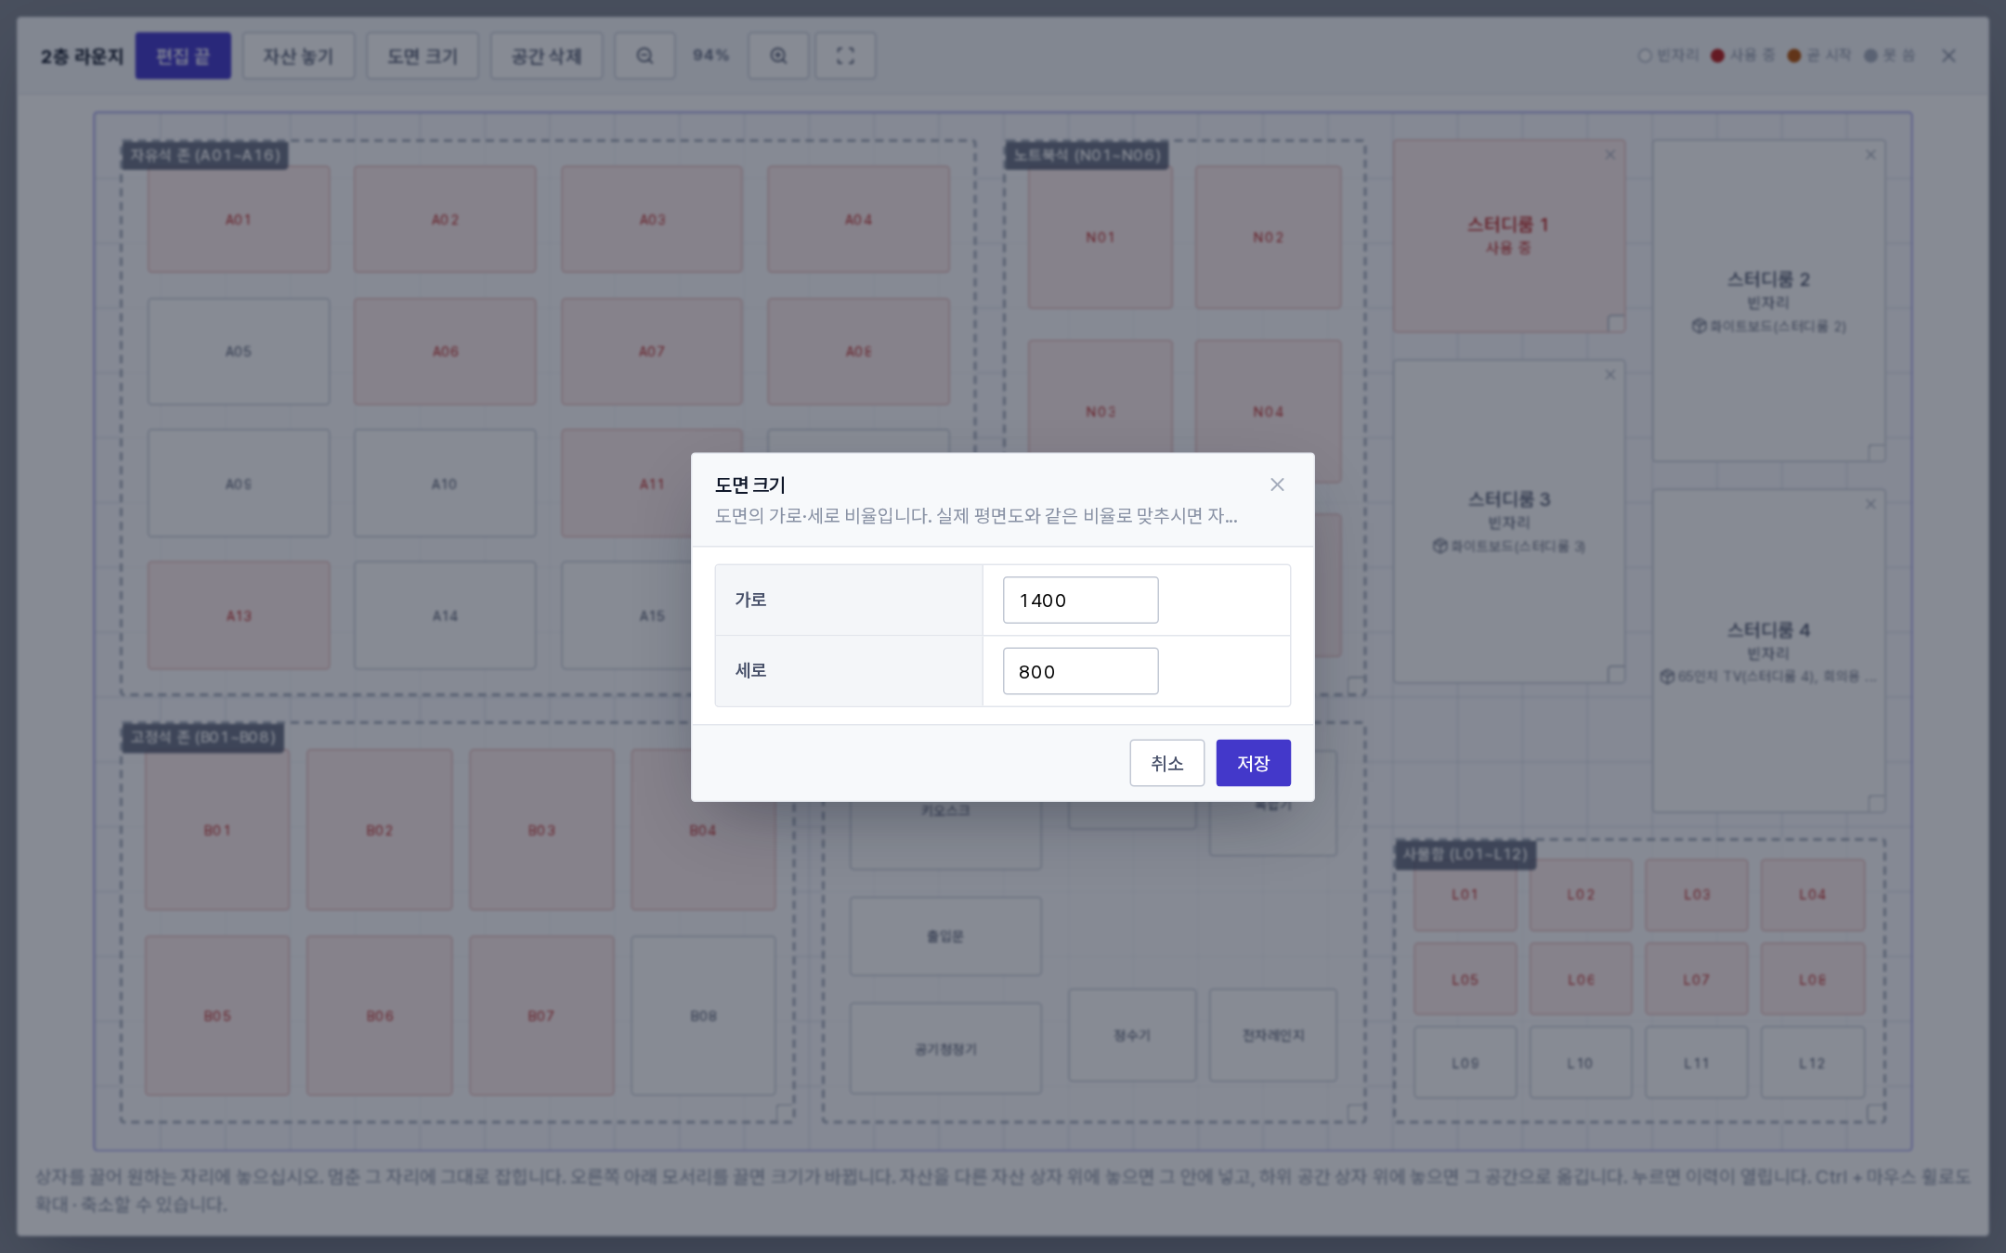Click the 94% zoom level text
The image size is (2006, 1253).
coord(710,56)
